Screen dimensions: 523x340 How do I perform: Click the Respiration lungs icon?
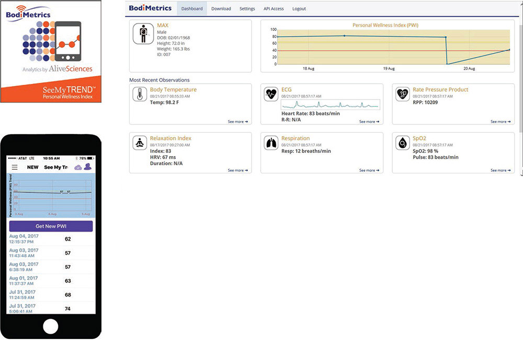coord(271,143)
